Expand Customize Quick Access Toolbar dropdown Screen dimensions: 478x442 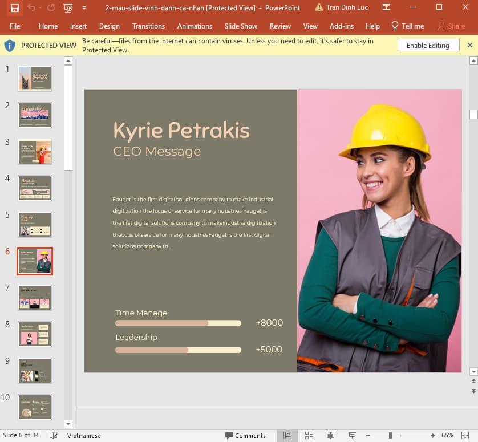84,8
